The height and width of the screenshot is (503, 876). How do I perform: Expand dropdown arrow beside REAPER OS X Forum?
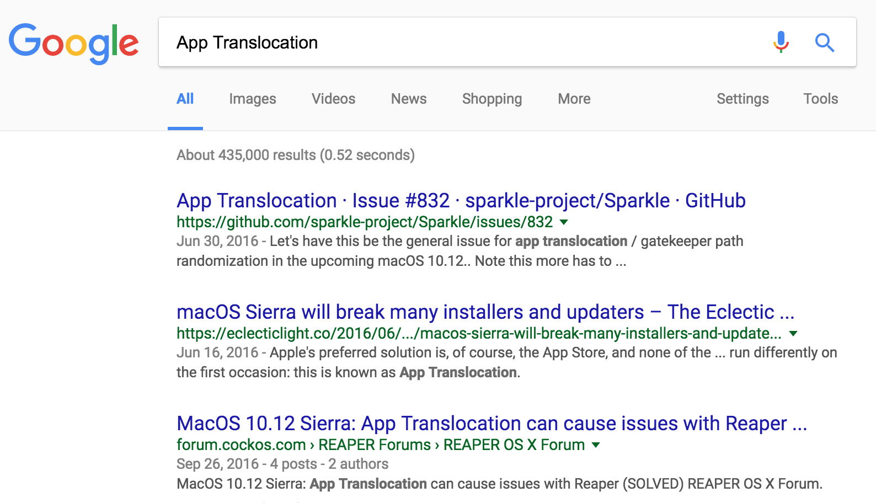pyautogui.click(x=596, y=445)
